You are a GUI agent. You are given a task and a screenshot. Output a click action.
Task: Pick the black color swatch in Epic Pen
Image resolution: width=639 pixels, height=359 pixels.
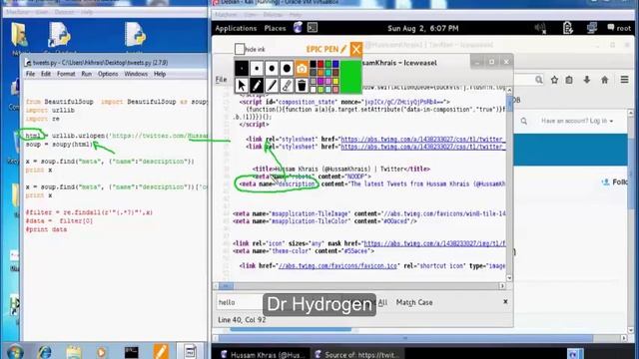(313, 64)
